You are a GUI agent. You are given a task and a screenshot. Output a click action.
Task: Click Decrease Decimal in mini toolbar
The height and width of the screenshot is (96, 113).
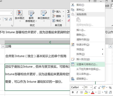click(110, 92)
